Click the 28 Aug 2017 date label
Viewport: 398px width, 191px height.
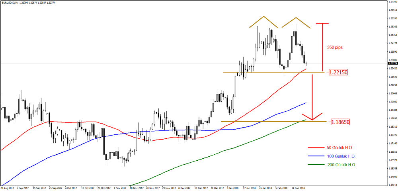(8, 187)
